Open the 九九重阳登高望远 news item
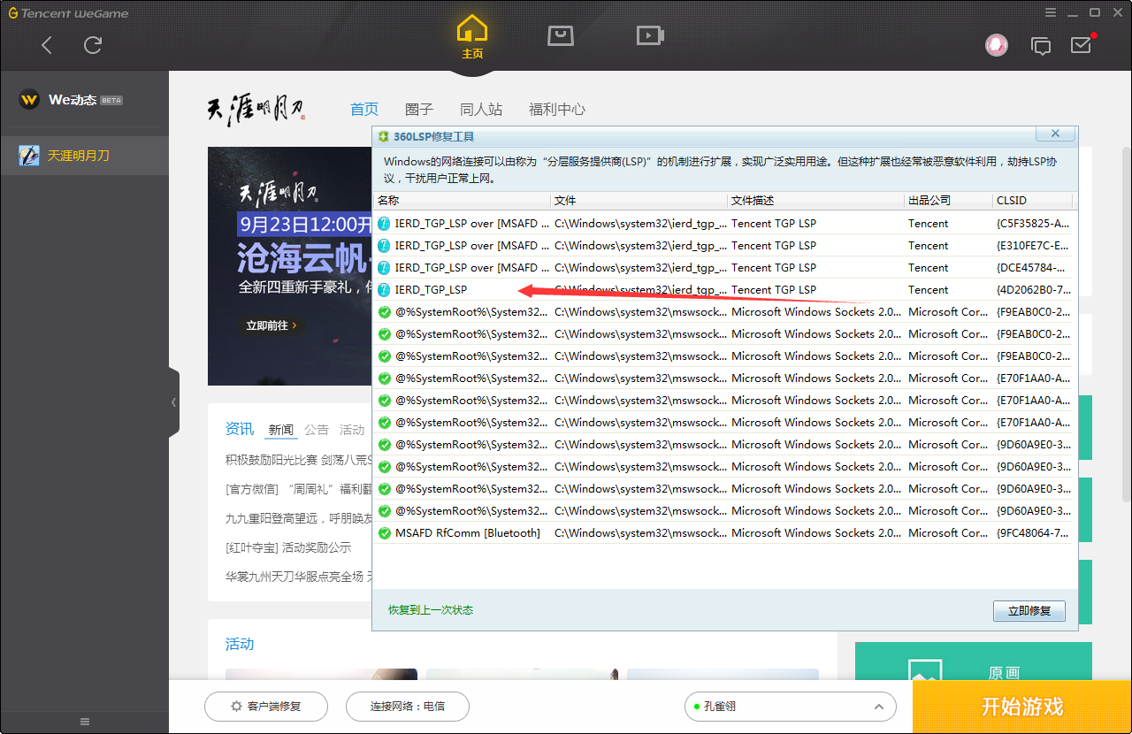Image resolution: width=1132 pixels, height=734 pixels. (299, 518)
